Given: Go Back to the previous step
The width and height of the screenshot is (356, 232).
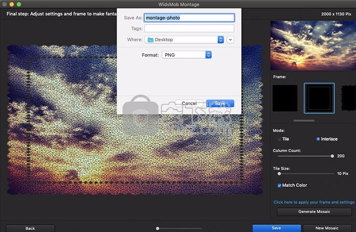Looking at the screenshot, I should pyautogui.click(x=30, y=228).
